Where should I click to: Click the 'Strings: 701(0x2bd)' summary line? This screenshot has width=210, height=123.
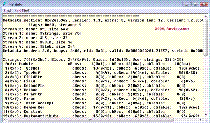coord(93,59)
